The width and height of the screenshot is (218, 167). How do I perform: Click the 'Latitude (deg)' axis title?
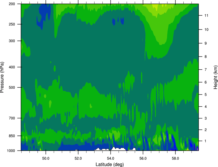(x=110, y=164)
